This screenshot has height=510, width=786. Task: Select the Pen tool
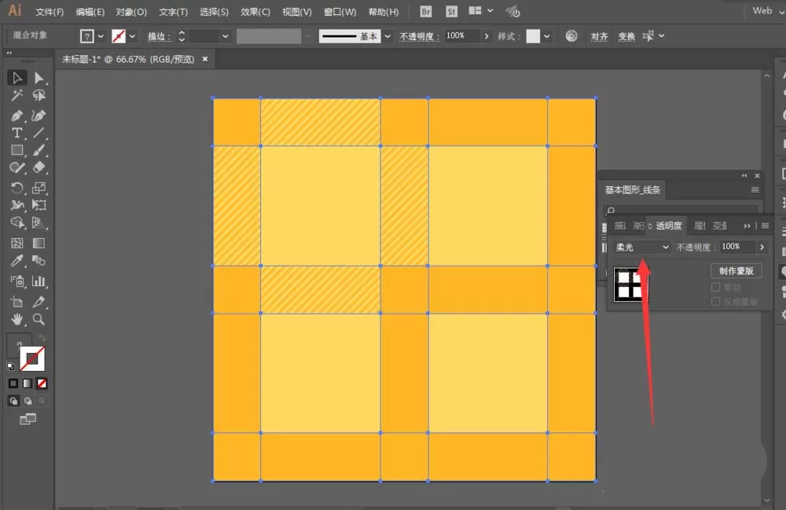[17, 116]
